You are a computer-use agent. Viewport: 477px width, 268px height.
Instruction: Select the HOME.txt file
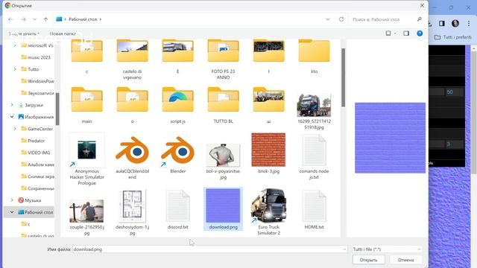(x=314, y=210)
